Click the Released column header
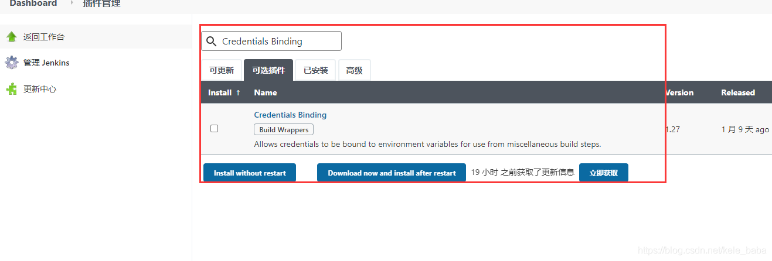Screen dimensions: 772x261 pyautogui.click(x=738, y=92)
